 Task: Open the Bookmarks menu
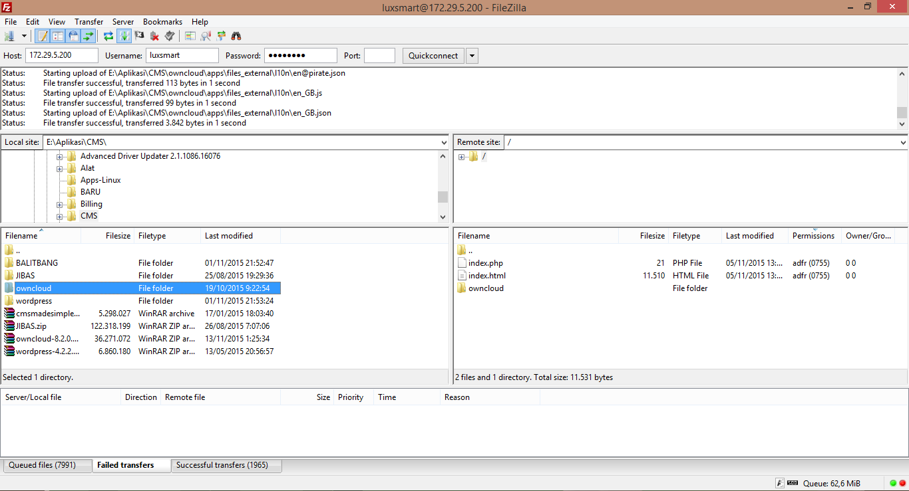tap(163, 22)
